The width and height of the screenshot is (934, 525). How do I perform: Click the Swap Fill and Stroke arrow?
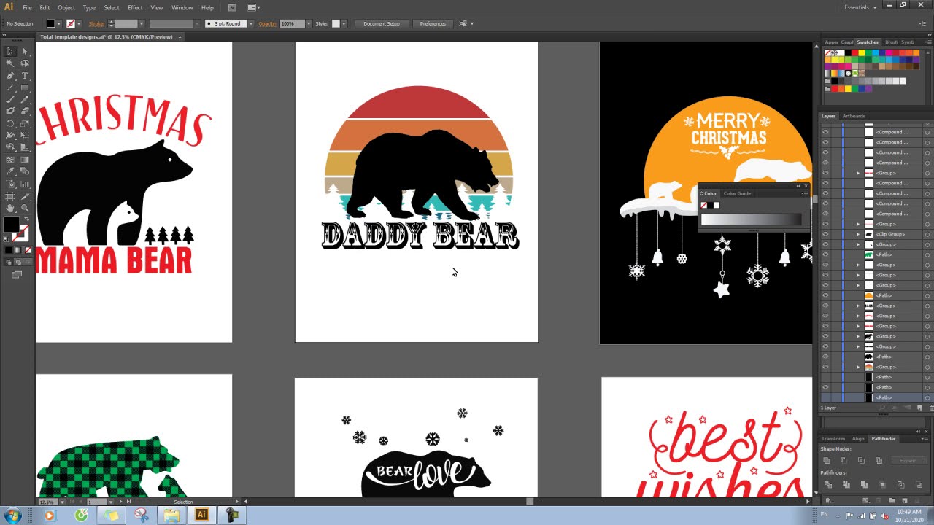coord(26,219)
